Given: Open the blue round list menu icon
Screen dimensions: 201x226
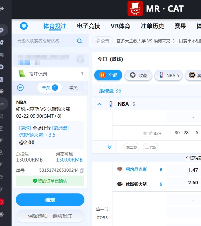Looking at the screenshot, I should tap(24, 26).
